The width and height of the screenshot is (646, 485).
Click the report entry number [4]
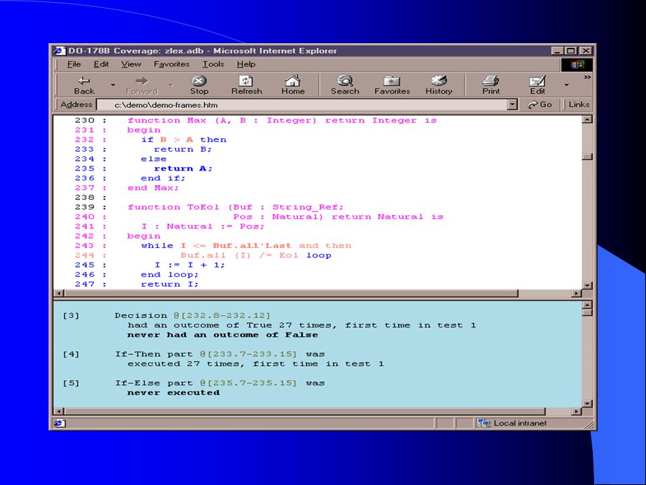click(x=71, y=354)
